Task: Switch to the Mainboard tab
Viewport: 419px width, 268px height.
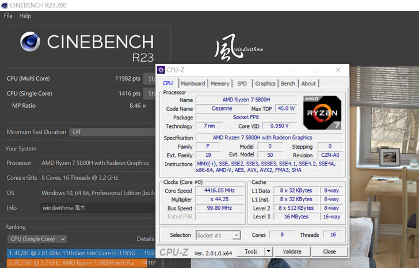Action: [x=192, y=84]
